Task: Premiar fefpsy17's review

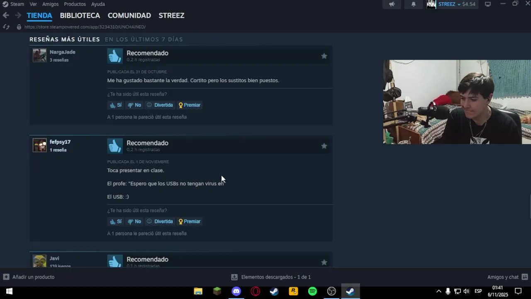Action: pyautogui.click(x=190, y=221)
